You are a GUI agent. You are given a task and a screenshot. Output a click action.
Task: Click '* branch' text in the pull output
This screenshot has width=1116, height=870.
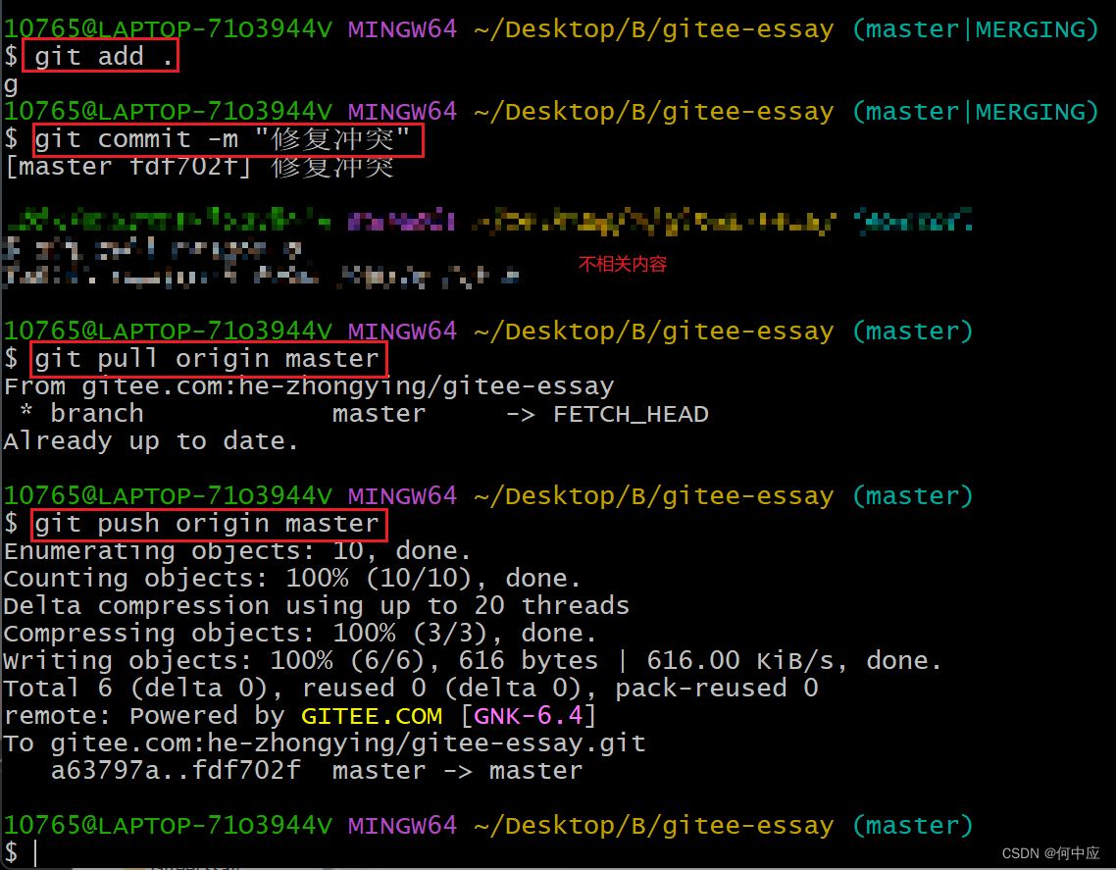coord(81,414)
